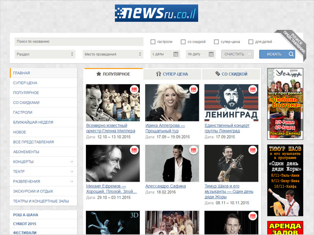314x235 pixels.
Task: Open ЭКСКУРСИИ И ОТДЫХ in the sidebar
Action: [x=44, y=191]
